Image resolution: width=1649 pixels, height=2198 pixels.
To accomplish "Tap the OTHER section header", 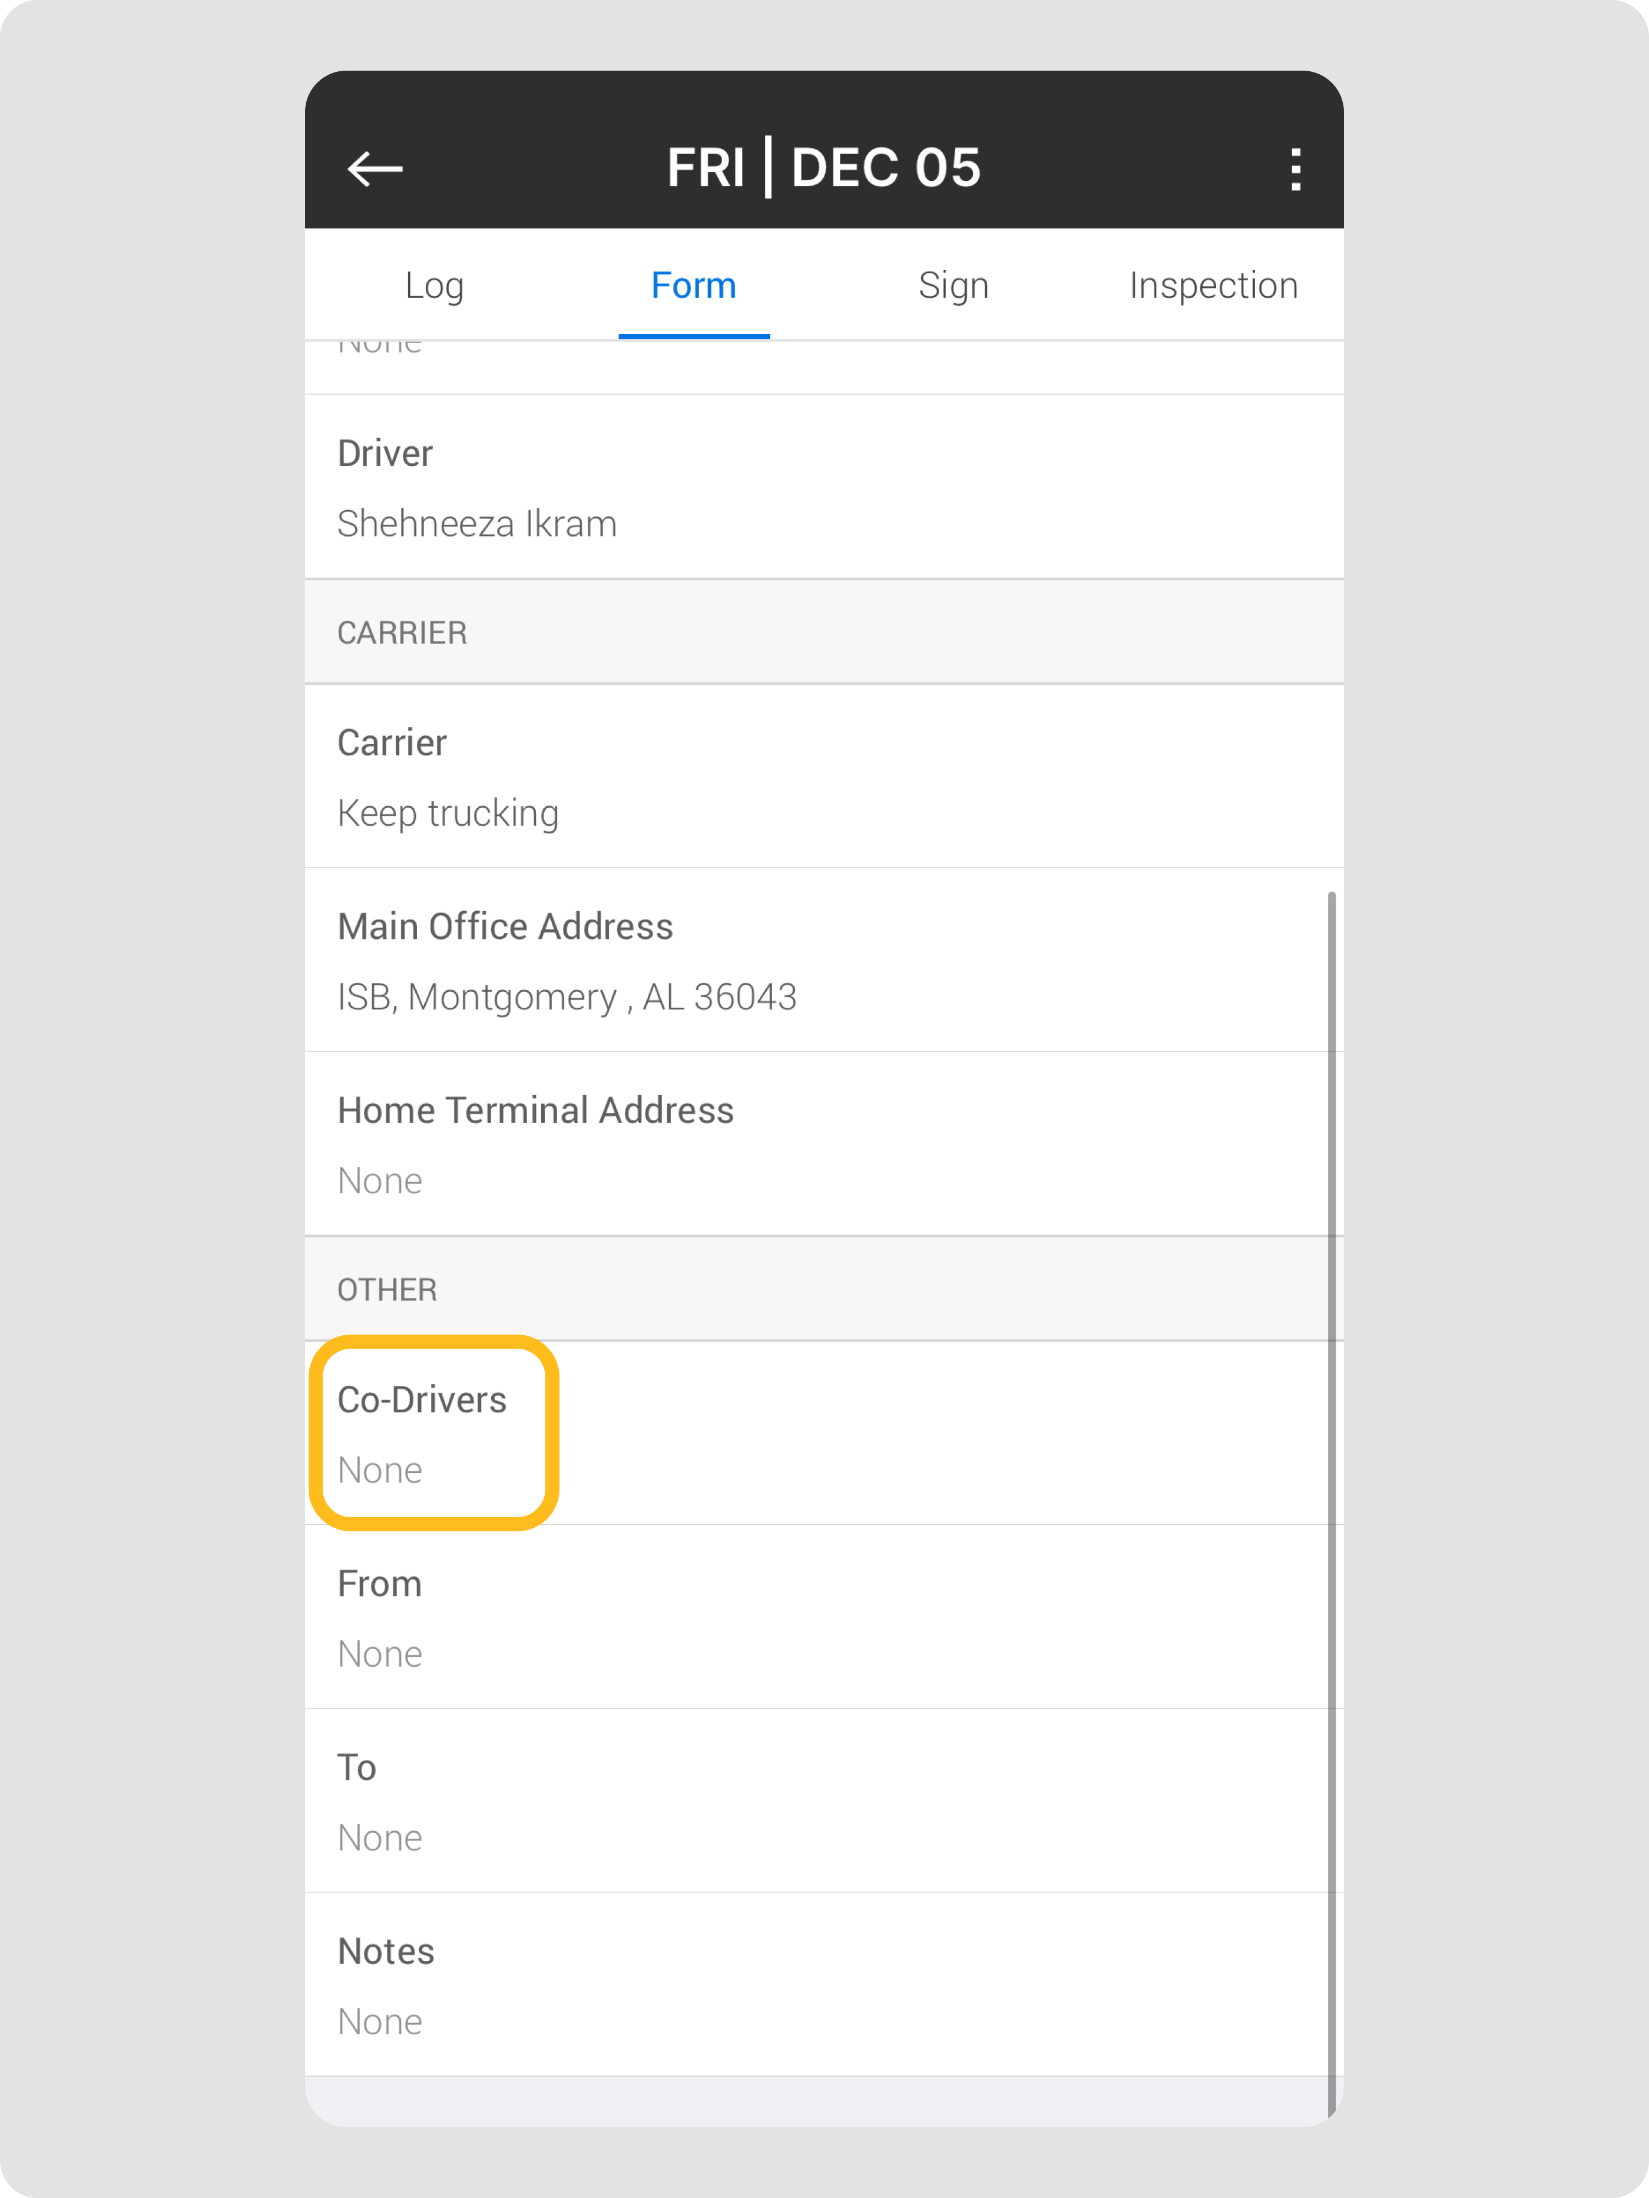I will pyautogui.click(x=386, y=1289).
